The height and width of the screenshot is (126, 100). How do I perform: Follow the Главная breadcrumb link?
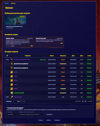coord(7,3)
